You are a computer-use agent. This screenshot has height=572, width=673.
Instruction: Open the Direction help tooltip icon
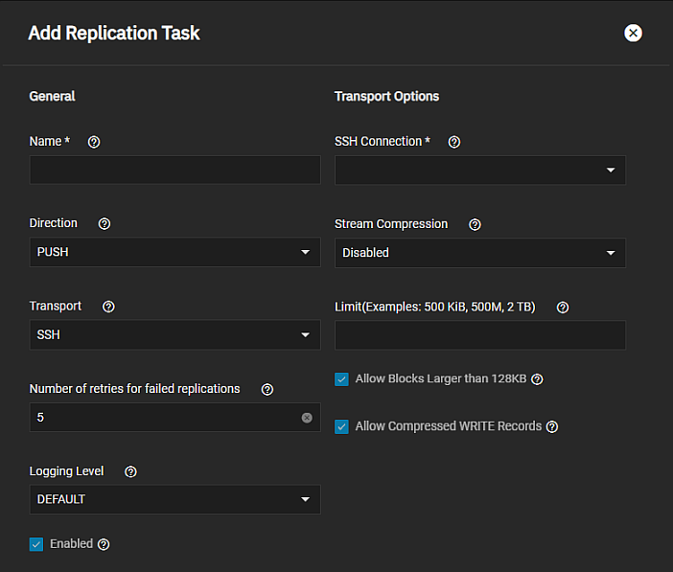click(x=104, y=223)
